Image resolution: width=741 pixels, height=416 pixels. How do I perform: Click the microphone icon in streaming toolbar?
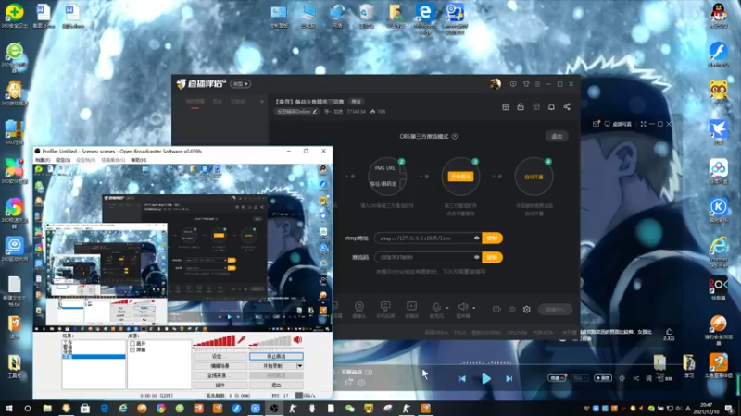coord(436,307)
